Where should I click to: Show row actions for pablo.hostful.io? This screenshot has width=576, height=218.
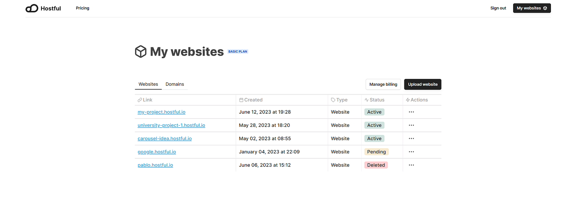[411, 165]
